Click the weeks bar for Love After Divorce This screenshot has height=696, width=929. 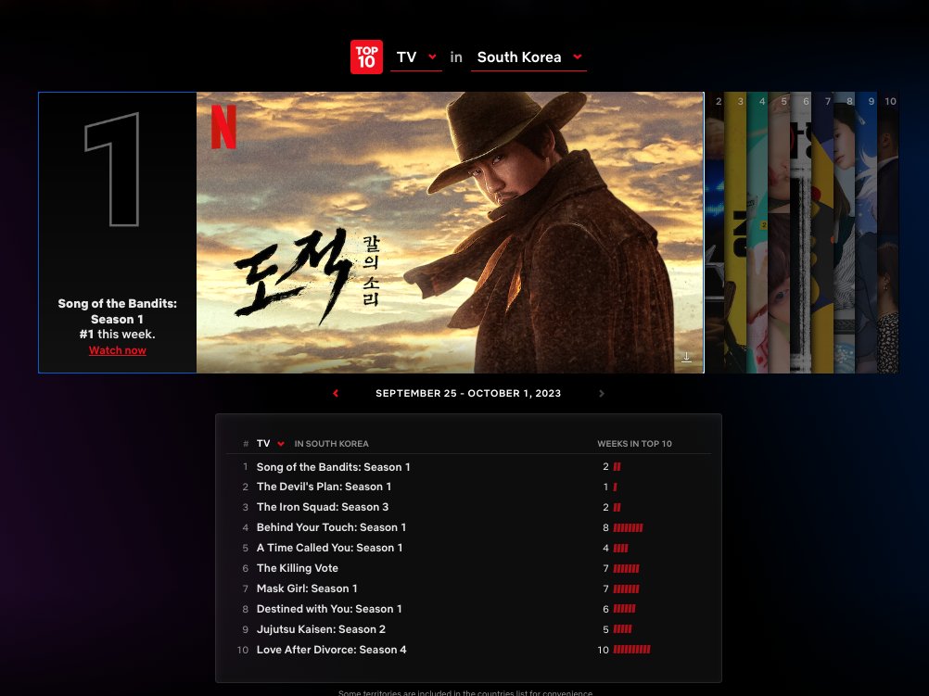pyautogui.click(x=631, y=650)
